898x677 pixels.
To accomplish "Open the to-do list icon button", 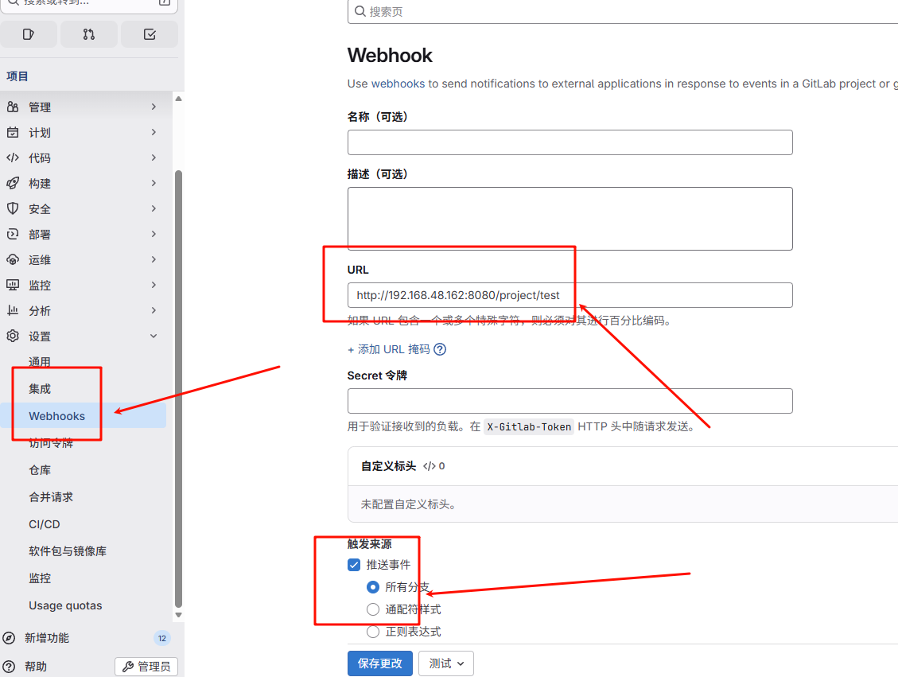I will pyautogui.click(x=150, y=34).
